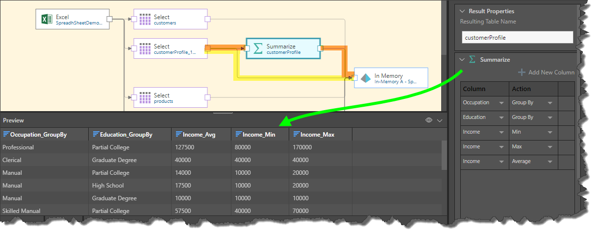Open the Occupation column dropdown
Screen dimensions: 599x236
501,103
